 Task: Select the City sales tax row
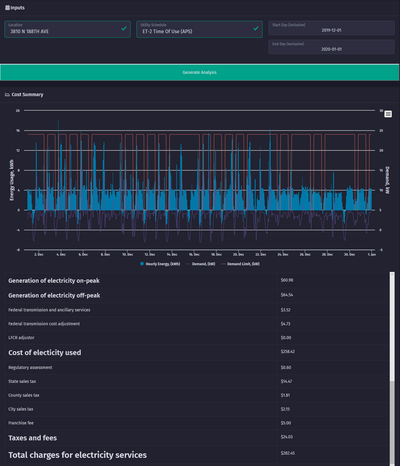pos(197,409)
